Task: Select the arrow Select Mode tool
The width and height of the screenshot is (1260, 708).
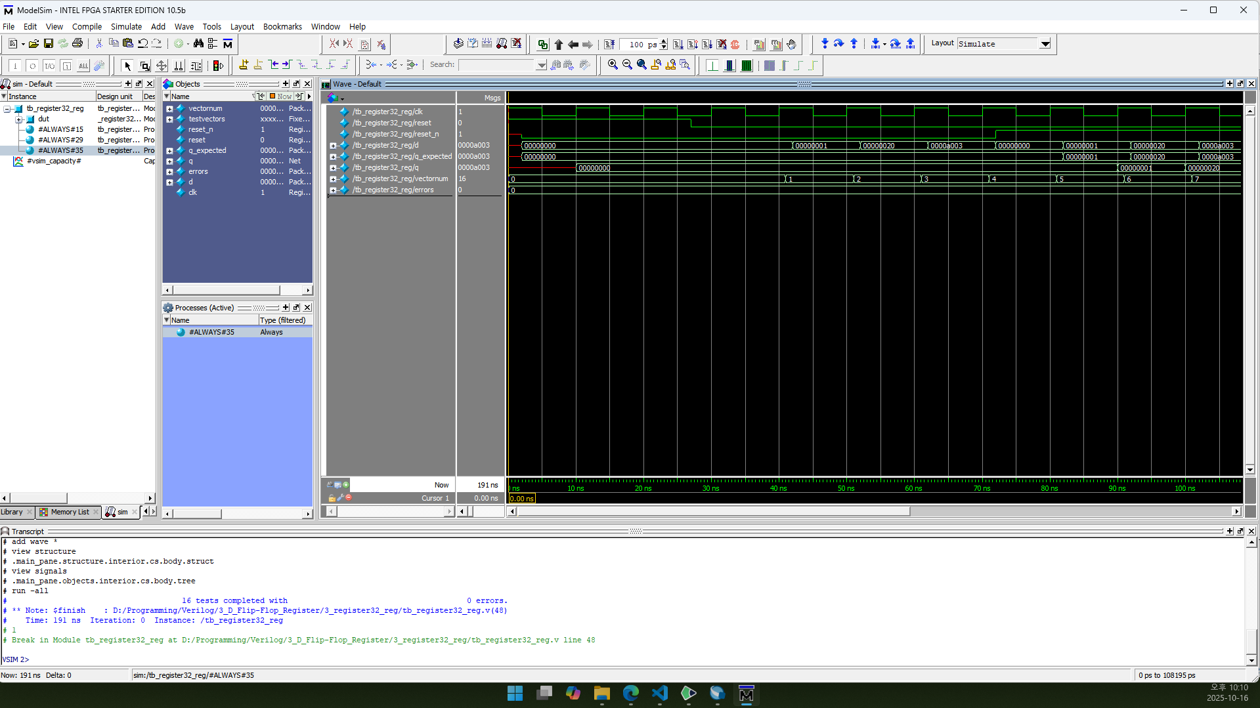Action: coord(127,66)
